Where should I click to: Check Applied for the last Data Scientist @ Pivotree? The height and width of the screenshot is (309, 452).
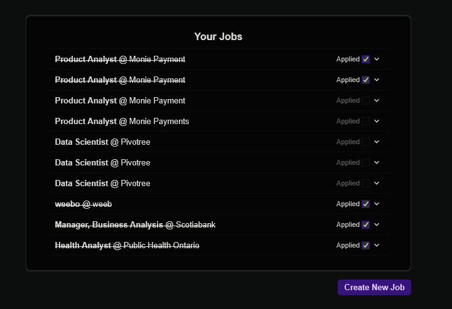tap(365, 184)
